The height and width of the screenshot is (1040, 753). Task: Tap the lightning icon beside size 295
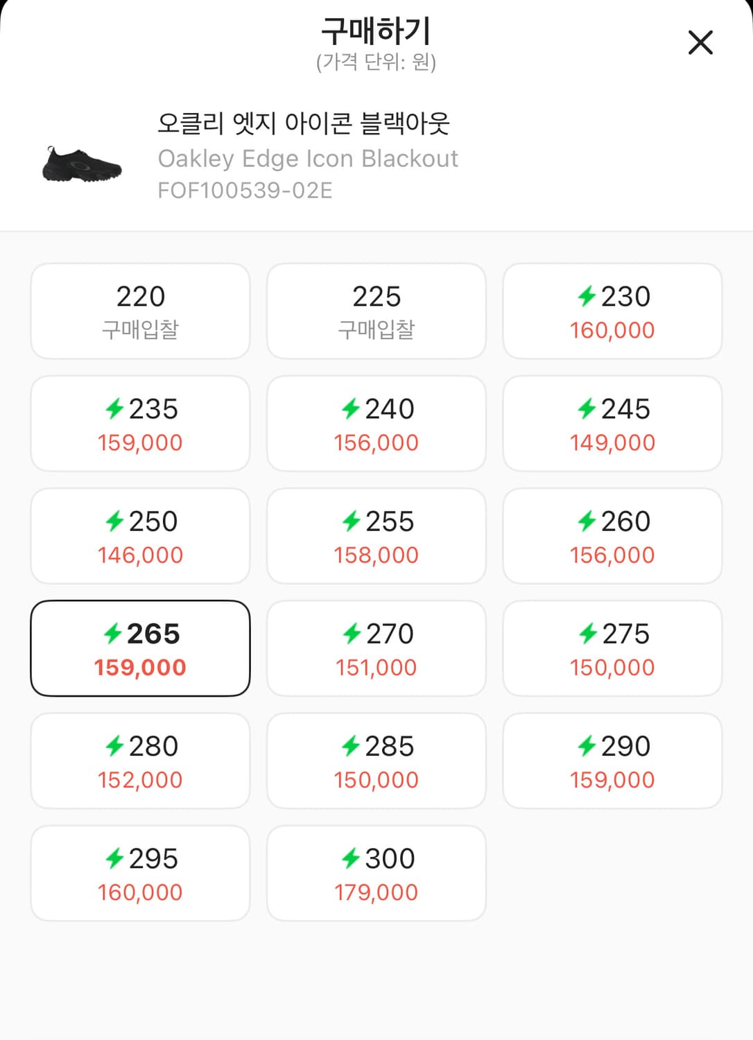pyautogui.click(x=114, y=859)
